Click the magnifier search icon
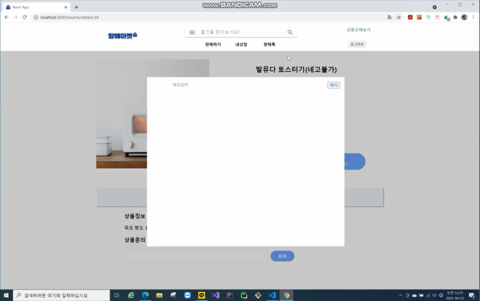The image size is (480, 301). point(290,32)
